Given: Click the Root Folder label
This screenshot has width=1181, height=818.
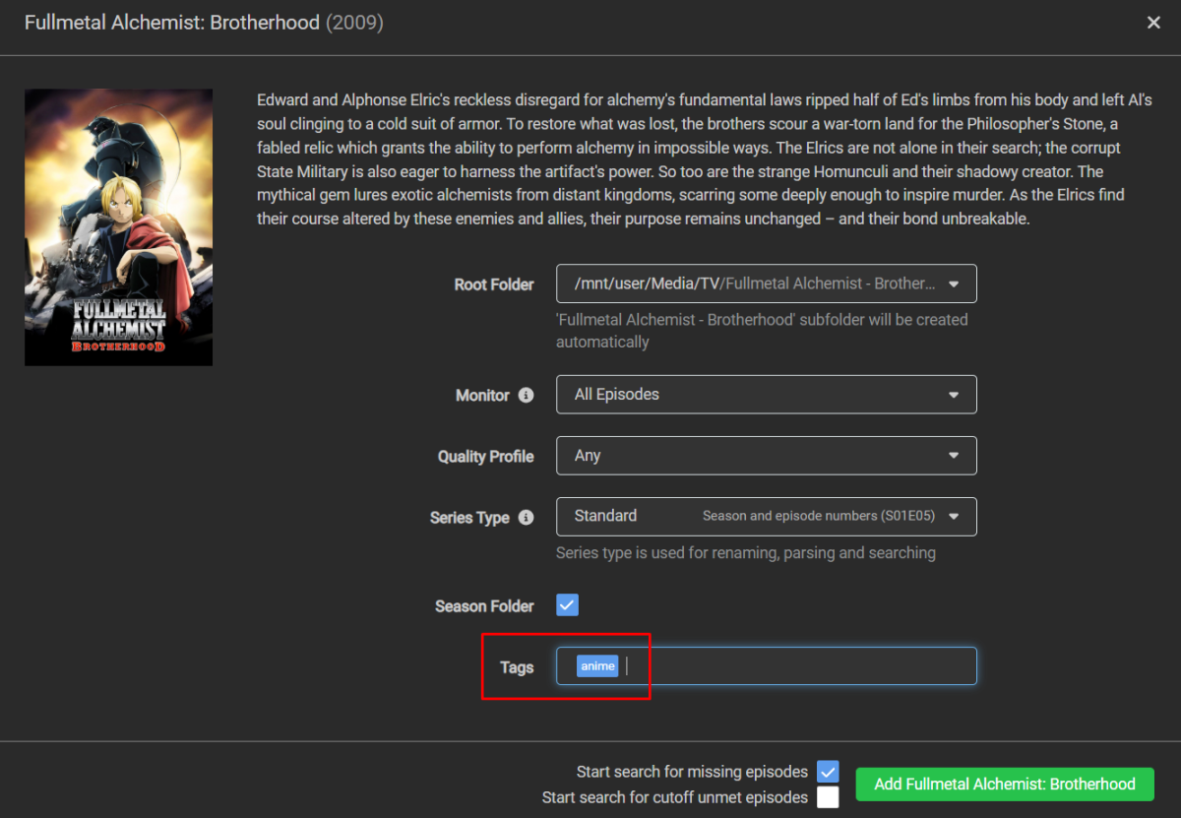Looking at the screenshot, I should point(494,284).
